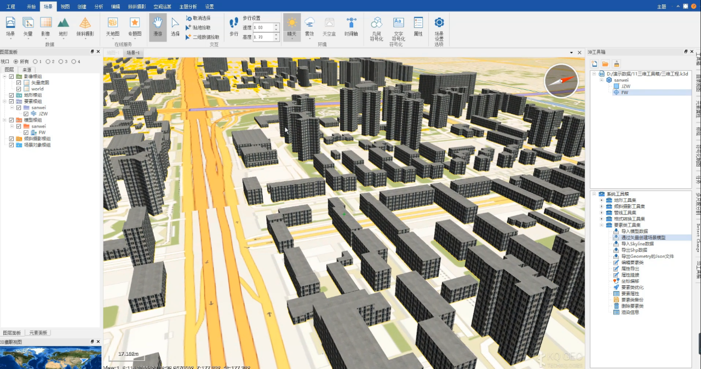Select the 晴天 (sunny) weather icon
701x369 pixels.
point(292,27)
